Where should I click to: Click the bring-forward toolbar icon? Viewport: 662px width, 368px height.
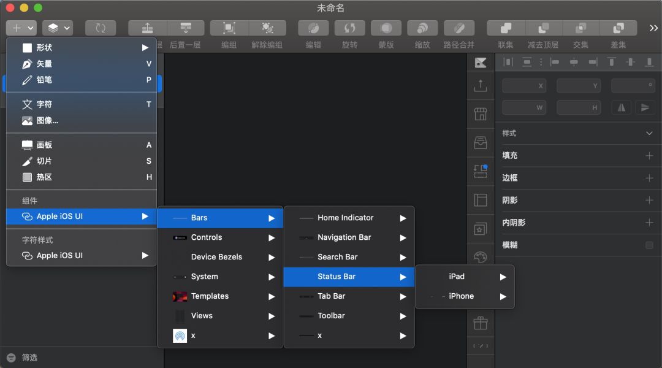pyautogui.click(x=147, y=28)
